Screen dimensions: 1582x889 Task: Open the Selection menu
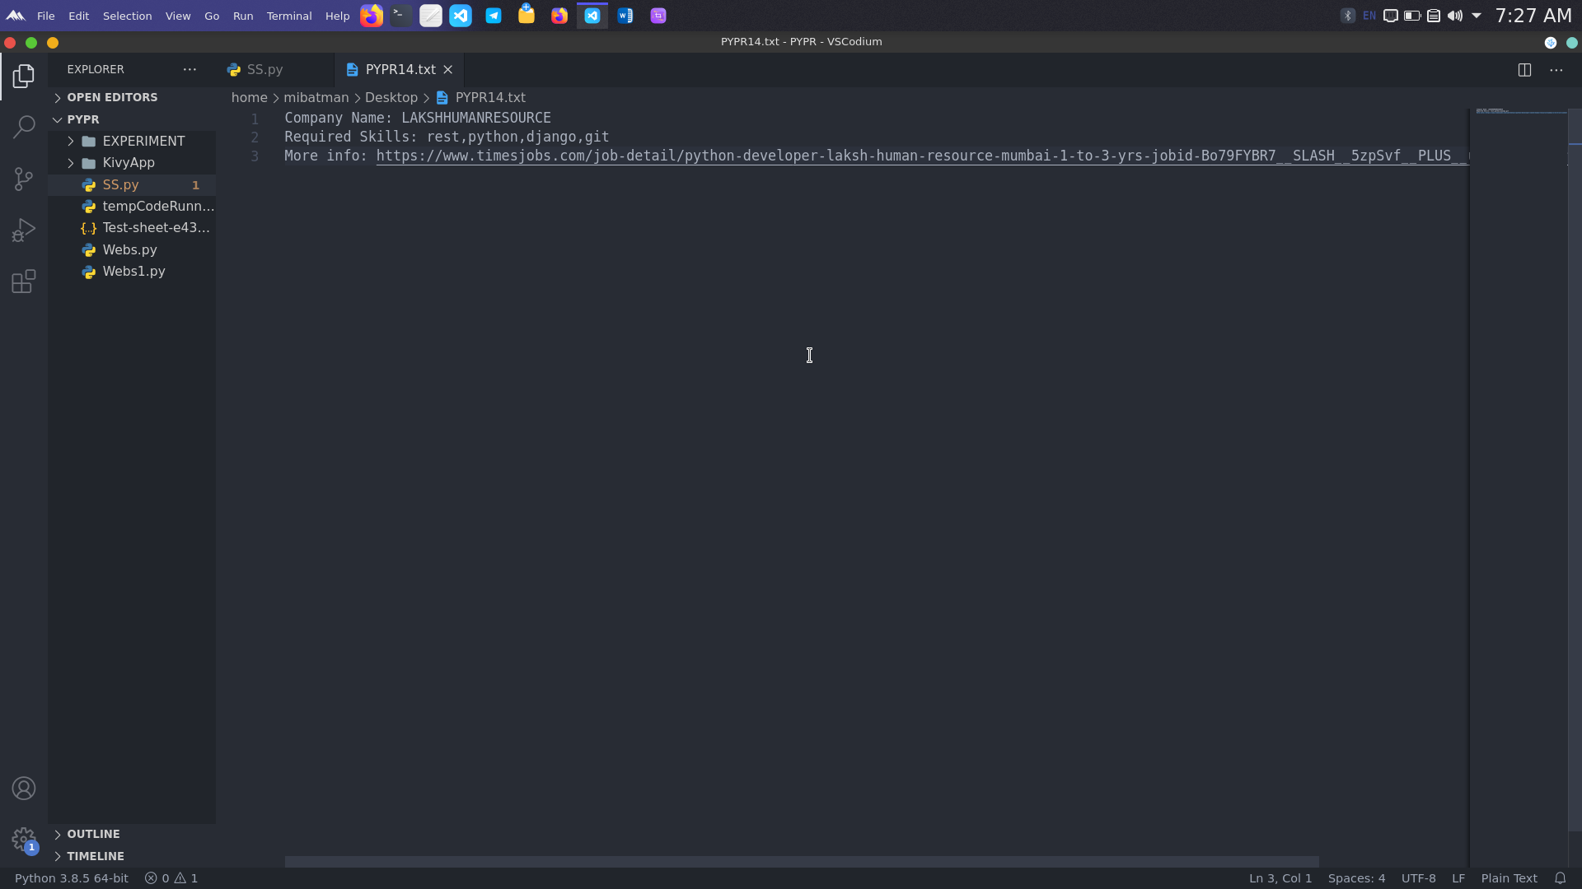(127, 16)
